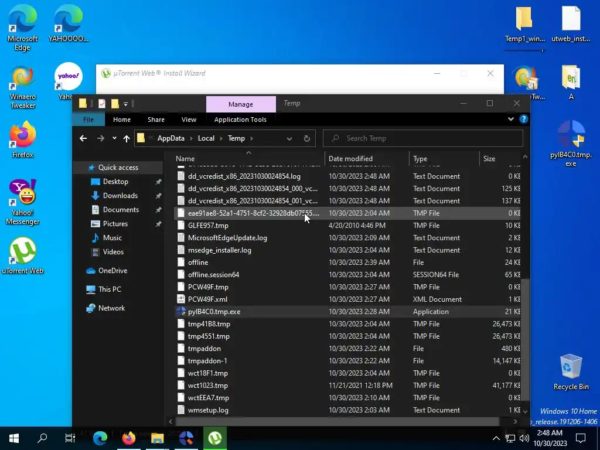Open taskbar Search
Viewport: 600px width, 450px height.
point(42,438)
